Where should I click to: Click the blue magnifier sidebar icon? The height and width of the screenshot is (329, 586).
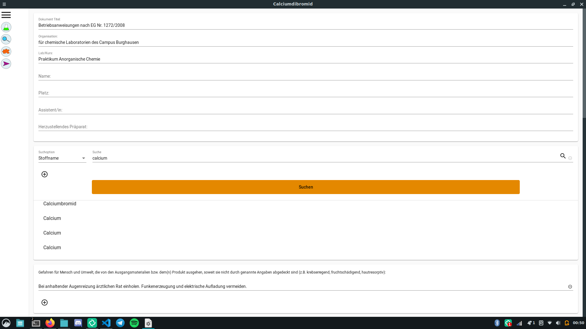point(6,39)
